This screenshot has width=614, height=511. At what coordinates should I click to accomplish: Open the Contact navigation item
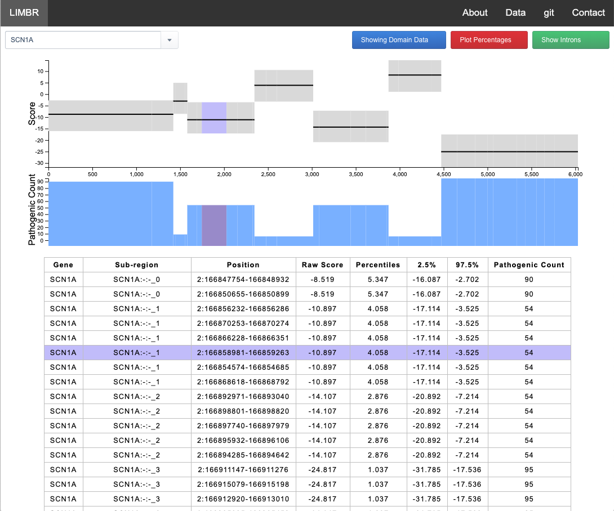tap(588, 13)
